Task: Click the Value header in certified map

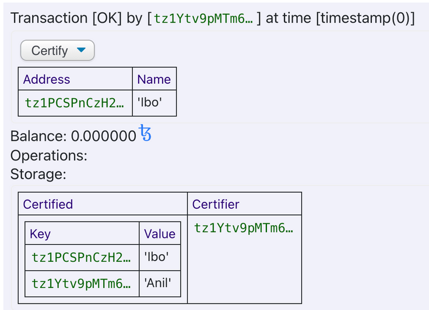Action: click(160, 233)
